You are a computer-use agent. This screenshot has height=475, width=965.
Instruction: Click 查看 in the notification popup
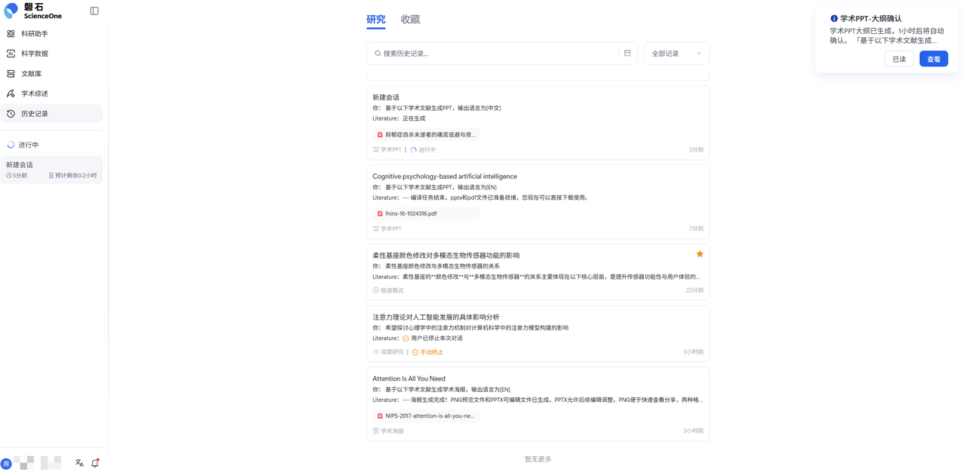point(933,58)
